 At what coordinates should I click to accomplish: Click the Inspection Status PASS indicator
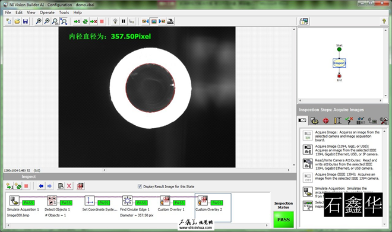(283, 220)
